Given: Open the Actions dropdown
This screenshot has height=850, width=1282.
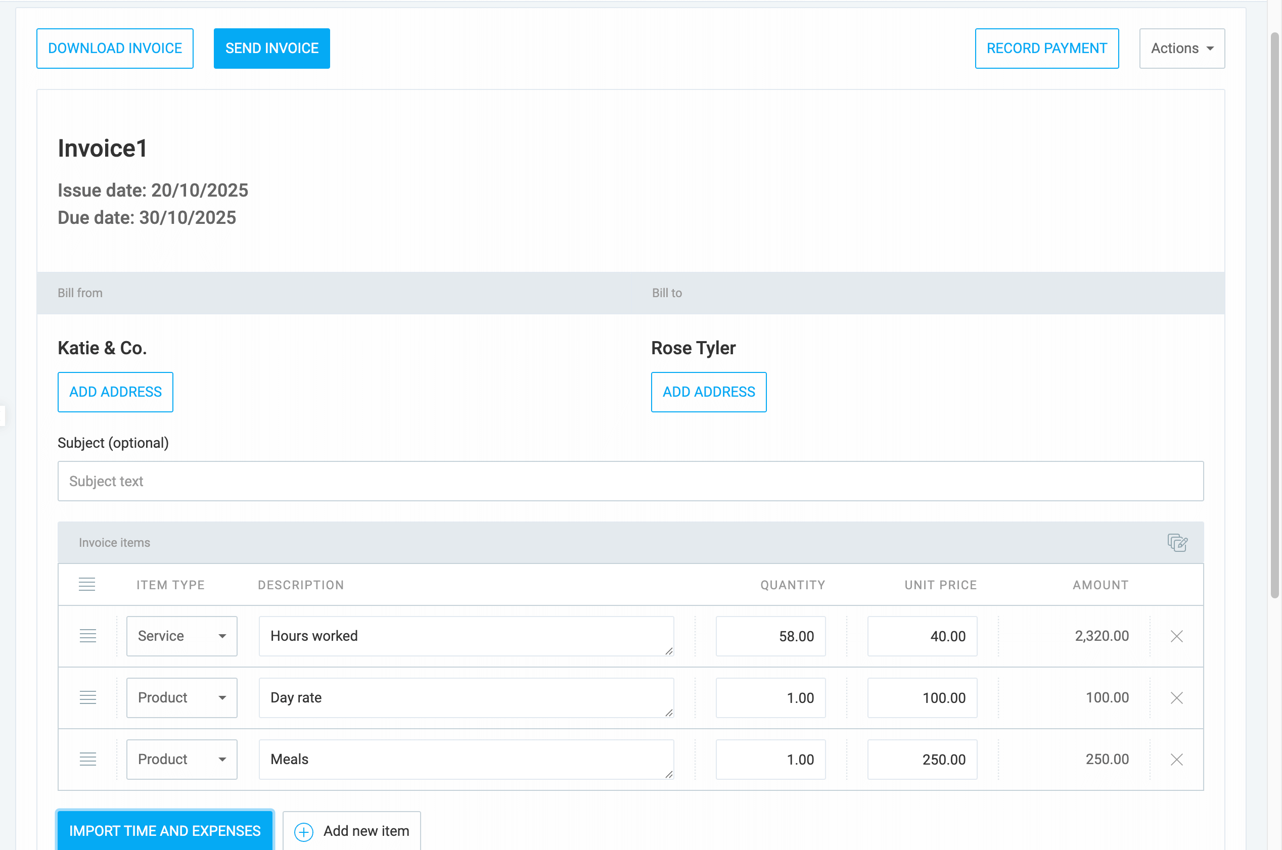Looking at the screenshot, I should pyautogui.click(x=1182, y=48).
